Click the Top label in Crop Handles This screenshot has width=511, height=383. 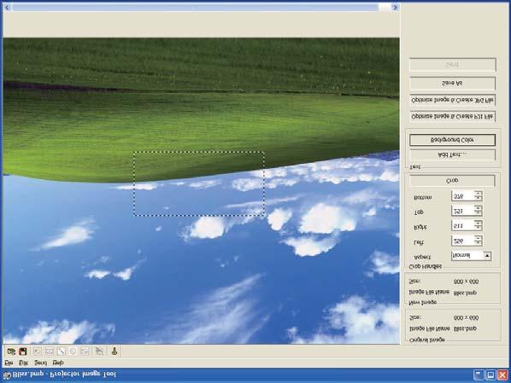[x=419, y=212]
